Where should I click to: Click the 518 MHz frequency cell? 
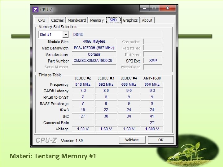pyautogui.click(x=83, y=84)
